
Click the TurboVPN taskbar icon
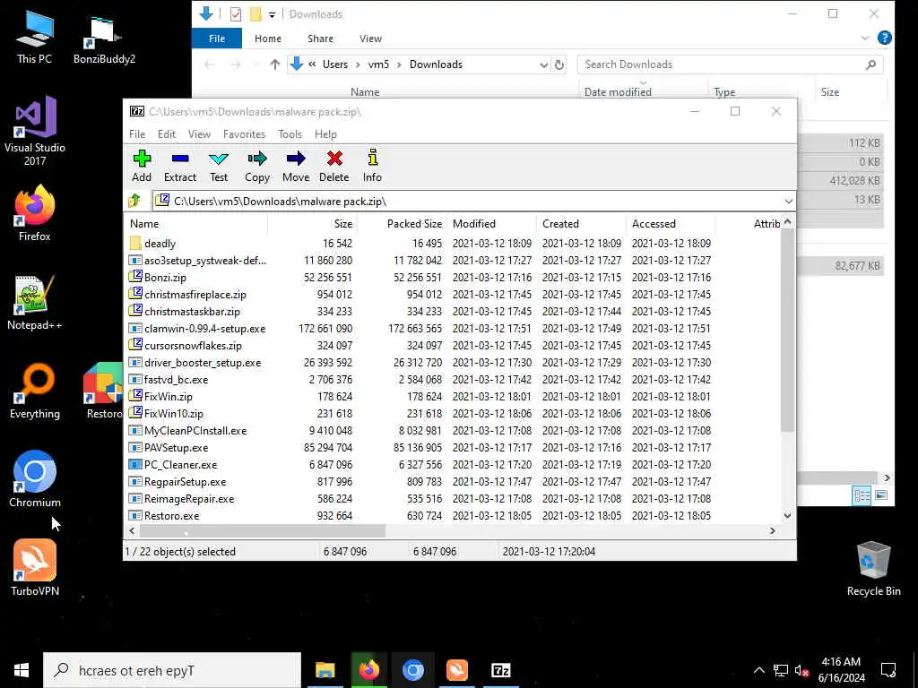(456, 670)
